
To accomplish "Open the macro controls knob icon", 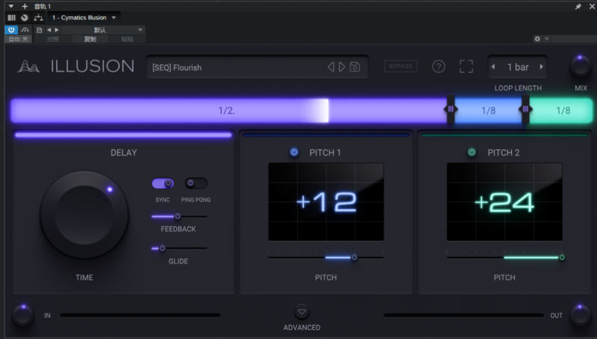I will (25, 17).
